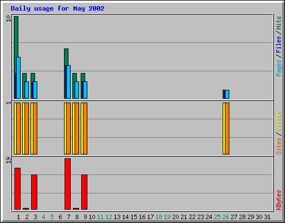This screenshot has width=285, height=223.
Task: Click the yellow Visits bar for day 2
Action: coord(23,128)
